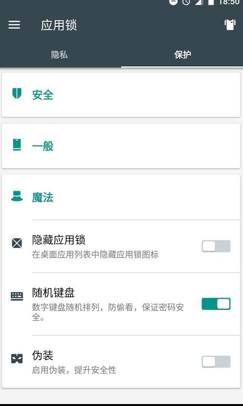Turn on the 伪装 switch

point(216,362)
